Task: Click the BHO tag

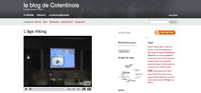Action: pos(149,53)
